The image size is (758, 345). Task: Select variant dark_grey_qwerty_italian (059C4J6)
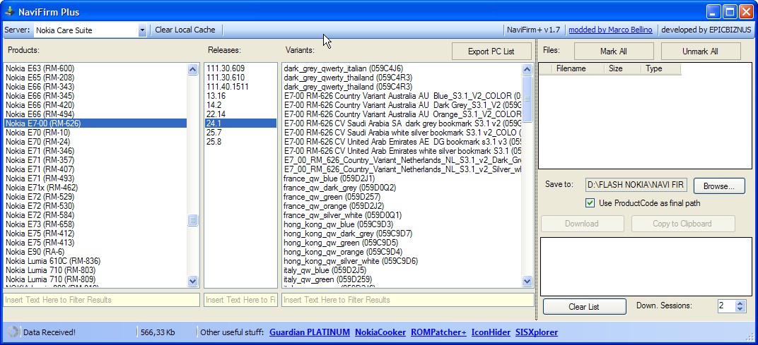tap(402, 68)
